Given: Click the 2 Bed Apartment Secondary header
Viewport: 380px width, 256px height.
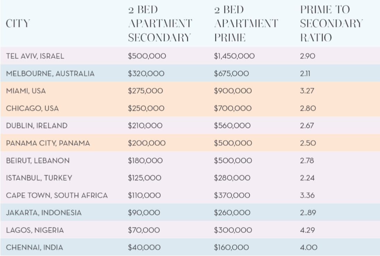Looking at the screenshot, I should click(160, 24).
